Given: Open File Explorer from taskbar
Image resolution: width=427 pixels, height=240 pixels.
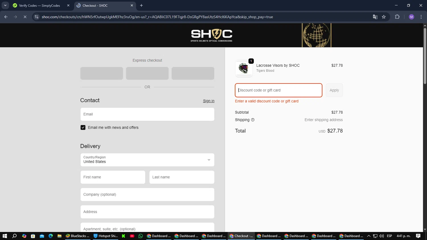Looking at the screenshot, I should tap(59, 236).
